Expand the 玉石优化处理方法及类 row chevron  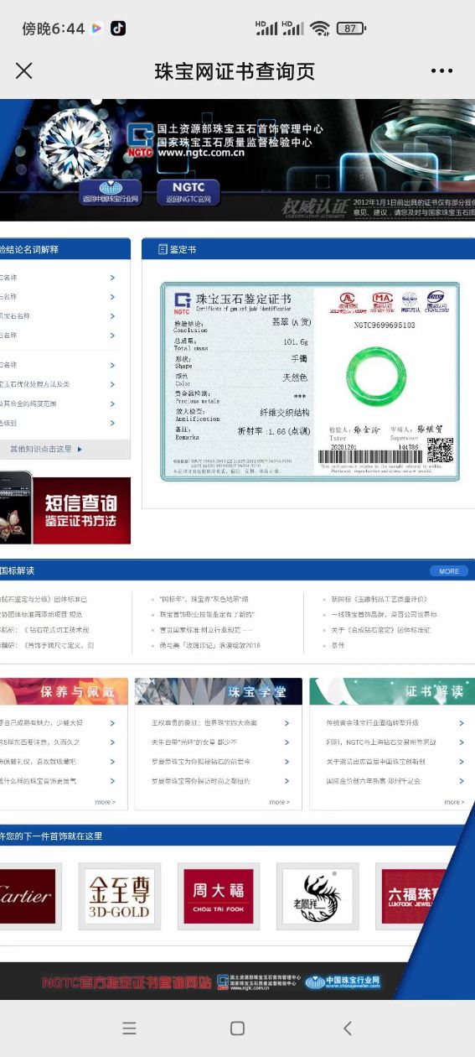coord(112,384)
